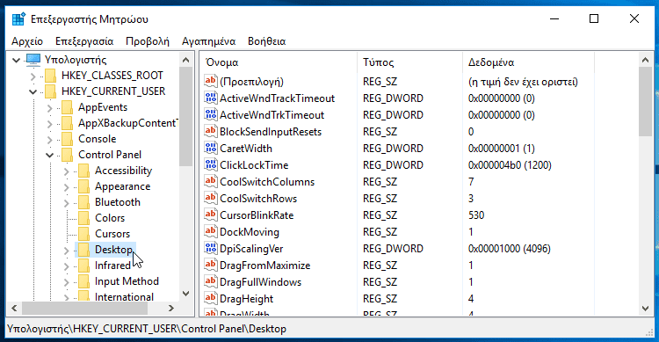Select the string icon beside DragFullWindows
This screenshot has width=659, height=342.
[211, 281]
